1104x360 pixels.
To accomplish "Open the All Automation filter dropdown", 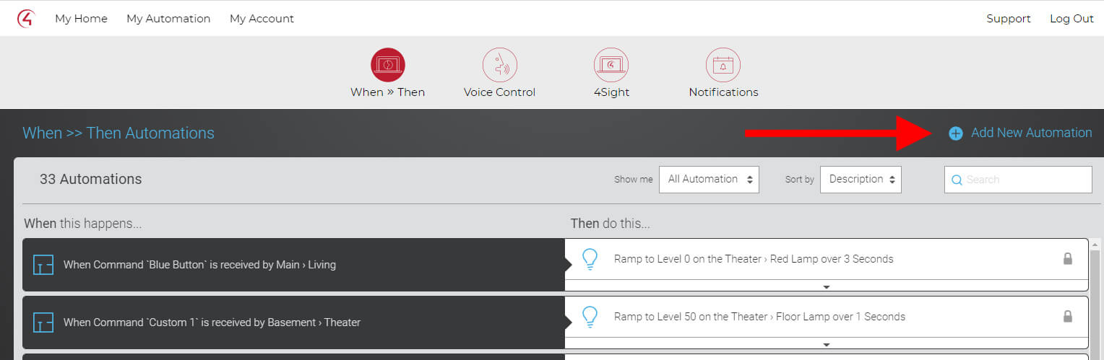I will [x=709, y=179].
